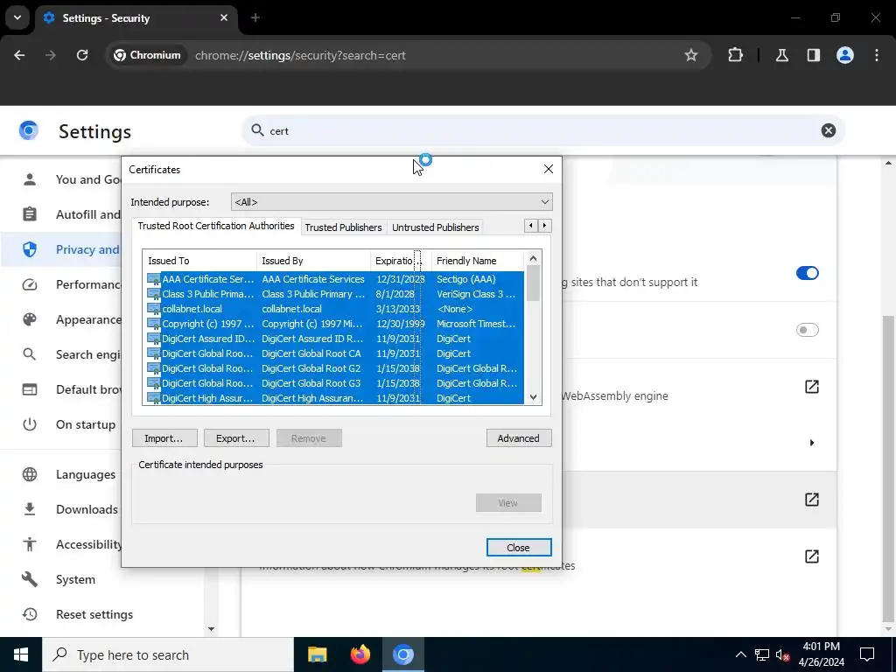Open a new tab with plus icon

[x=255, y=17]
